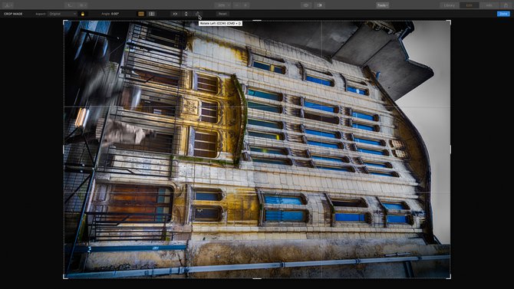Open the Aspect ratio dropdown
This screenshot has width=514, height=289.
[62, 14]
